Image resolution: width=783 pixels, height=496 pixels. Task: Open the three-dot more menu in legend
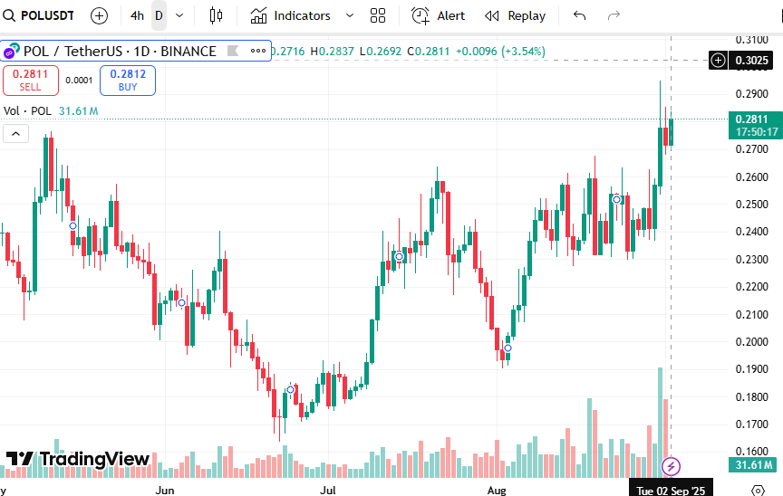point(258,52)
